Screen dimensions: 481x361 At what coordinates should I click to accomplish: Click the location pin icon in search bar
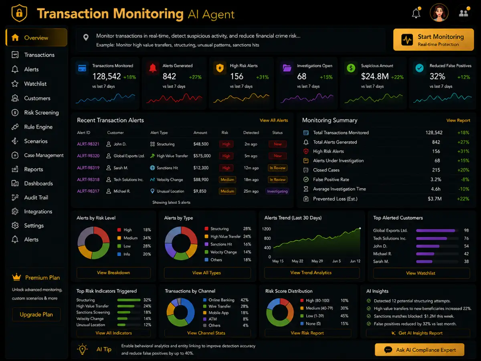click(86, 38)
